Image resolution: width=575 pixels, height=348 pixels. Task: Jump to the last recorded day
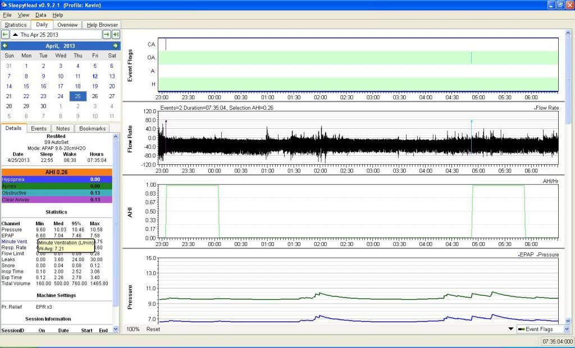click(x=116, y=34)
